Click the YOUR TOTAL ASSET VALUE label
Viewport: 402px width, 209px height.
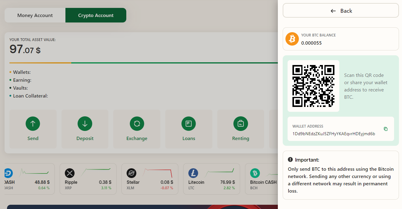[33, 40]
